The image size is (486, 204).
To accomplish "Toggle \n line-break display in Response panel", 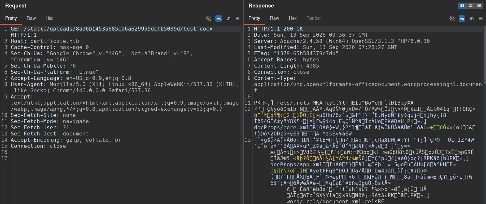I will tap(472, 18).
